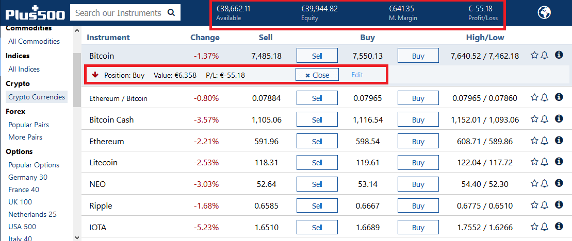
Task: Click the Bitcoin instrument name
Action: click(x=102, y=56)
